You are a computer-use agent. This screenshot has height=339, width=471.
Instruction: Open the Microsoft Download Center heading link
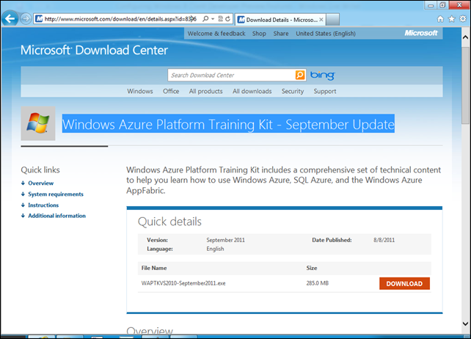pyautogui.click(x=94, y=50)
